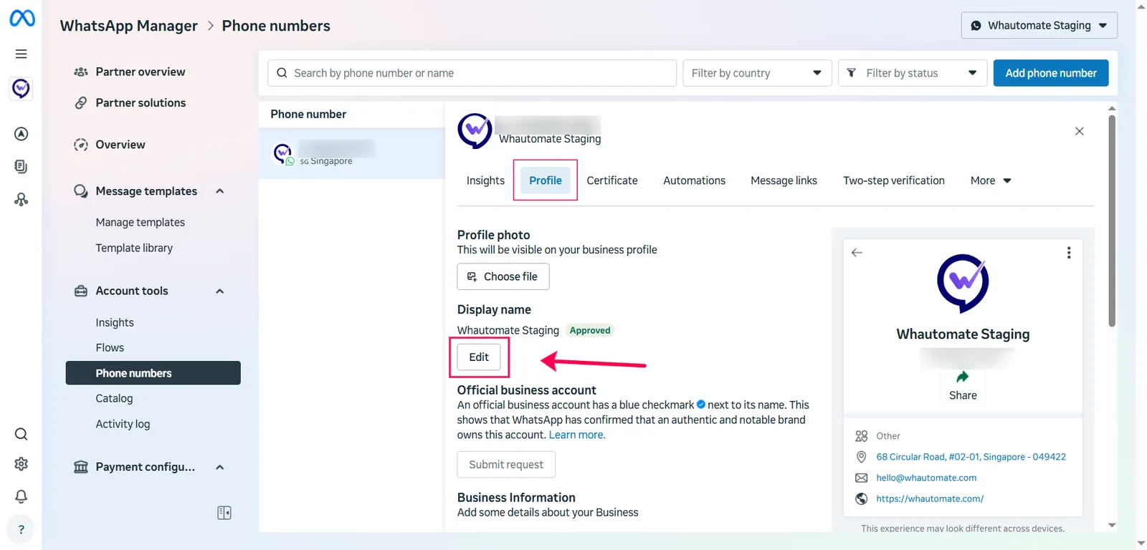Collapse the Payment configuration section
This screenshot has width=1147, height=550.
[220, 467]
